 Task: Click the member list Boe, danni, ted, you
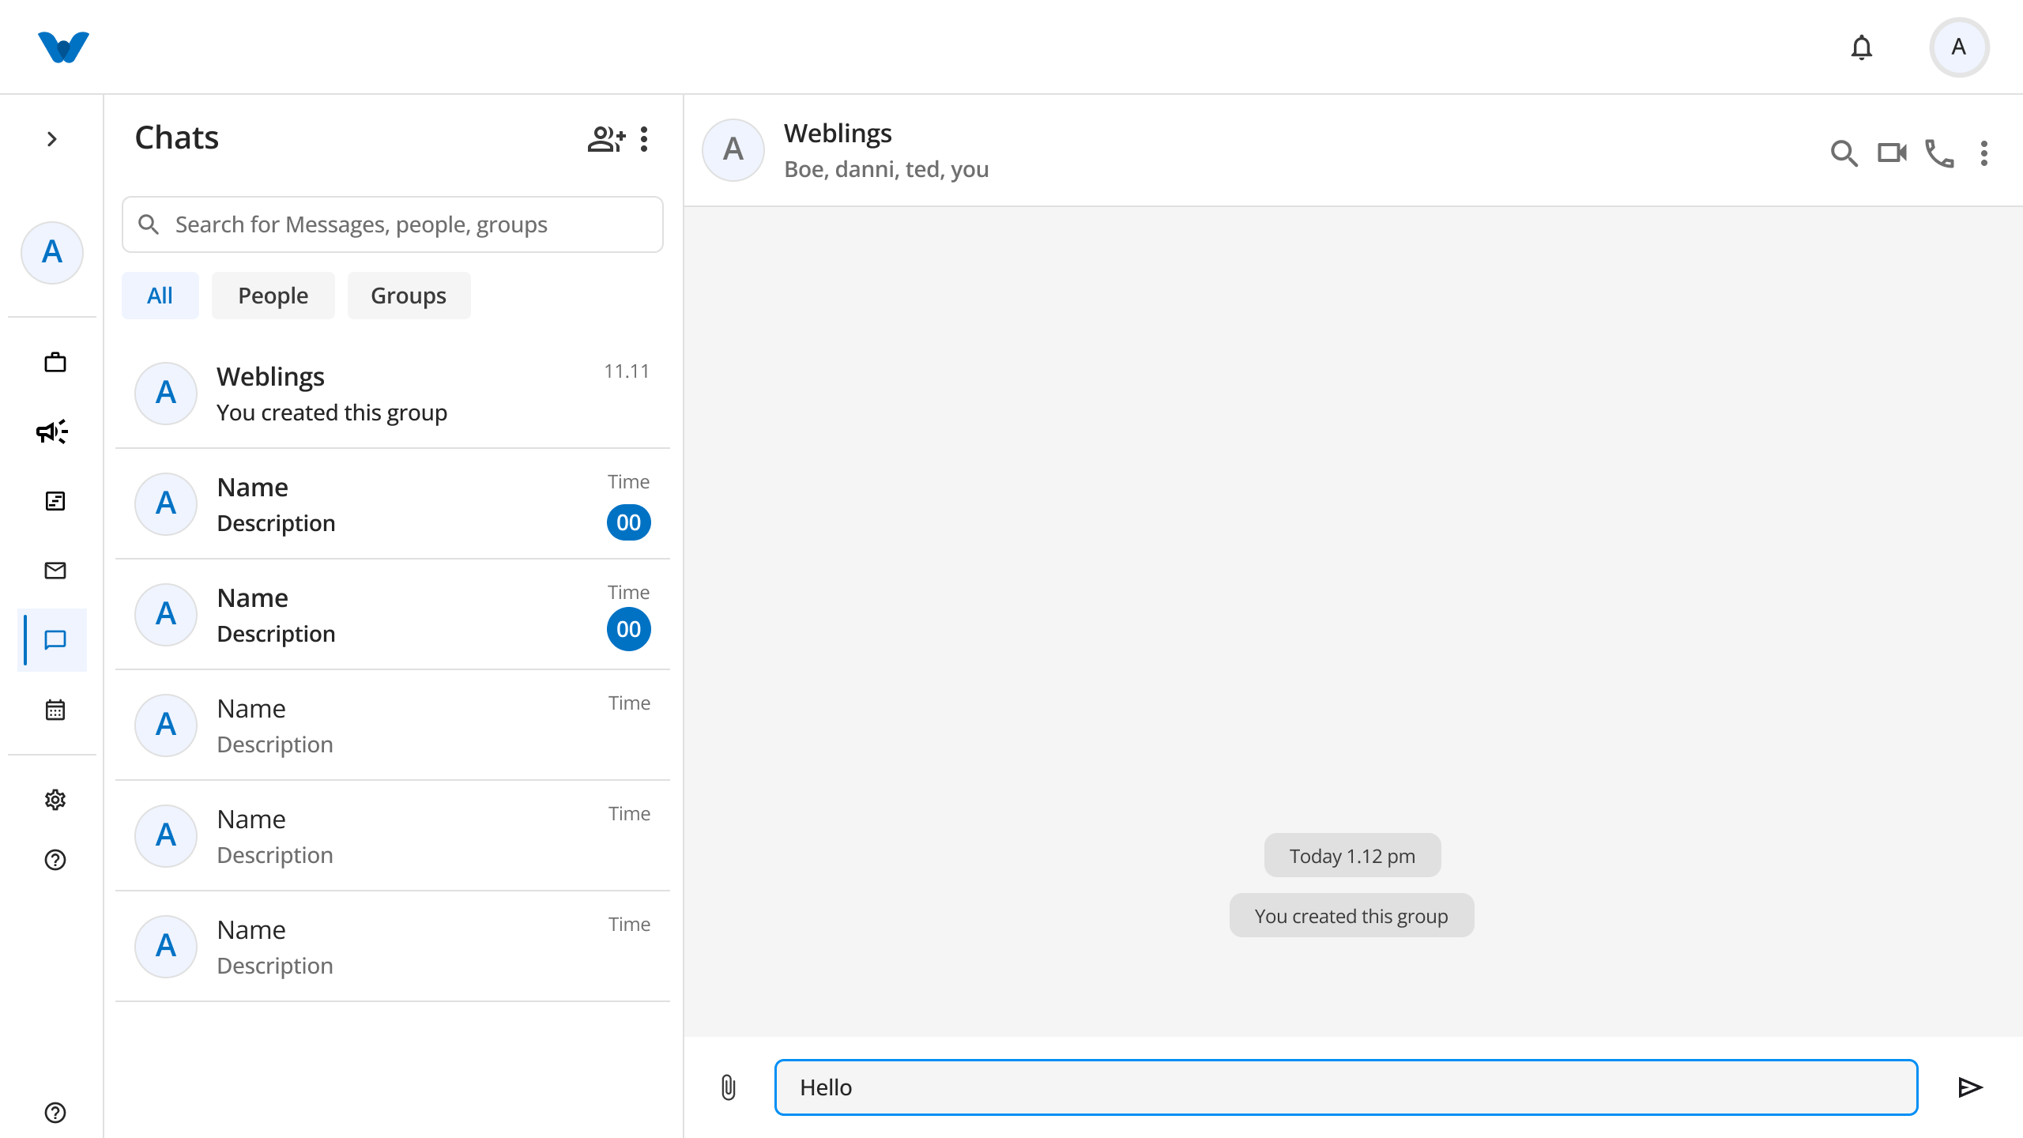coord(887,169)
